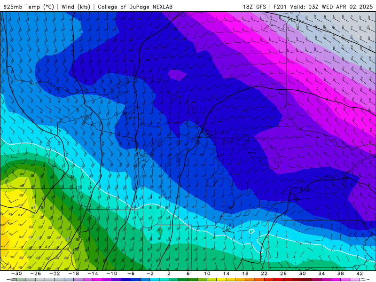Viewport: 376px width, 282px height.
Task: Select the -30 value on the temperature scale
Action: [x=16, y=274]
